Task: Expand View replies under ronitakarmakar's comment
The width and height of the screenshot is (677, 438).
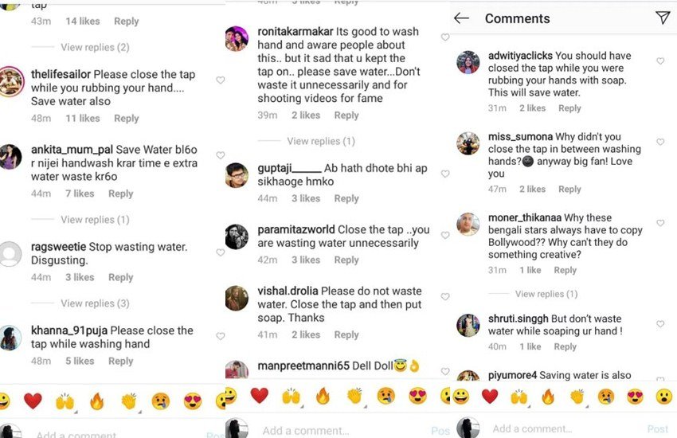Action: click(321, 141)
